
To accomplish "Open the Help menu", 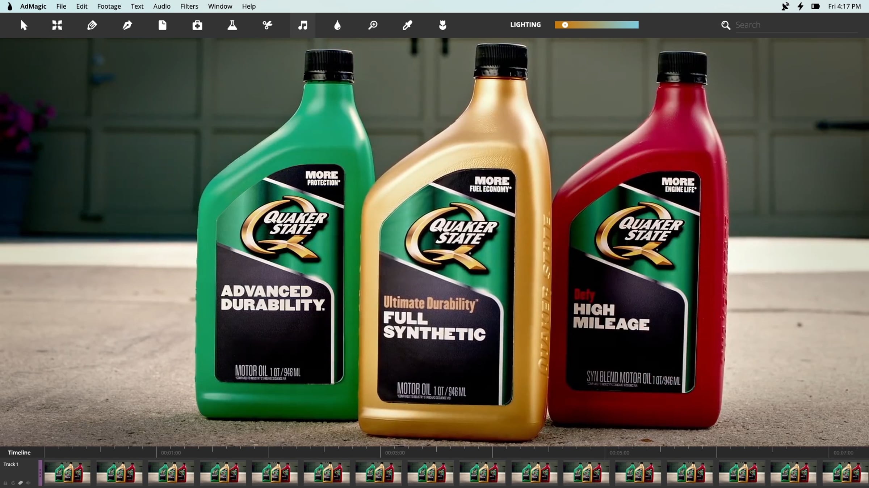I will coord(249,6).
